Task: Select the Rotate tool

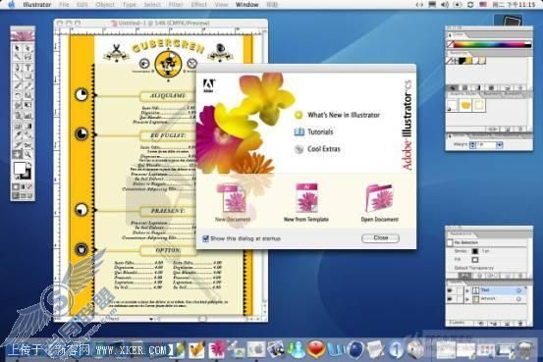Action: 18,95
